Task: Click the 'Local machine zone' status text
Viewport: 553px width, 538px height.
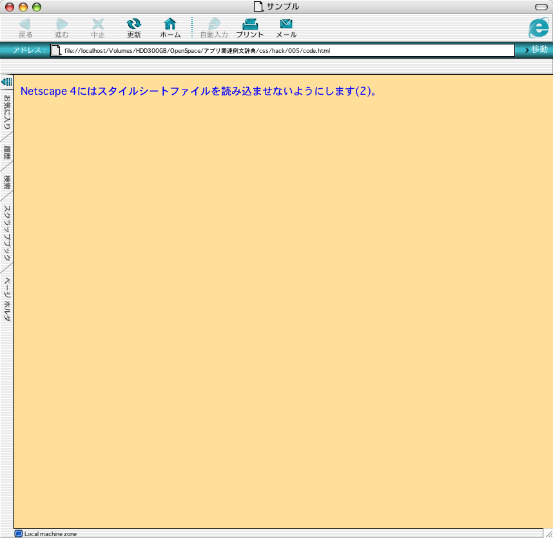Action: 50,533
